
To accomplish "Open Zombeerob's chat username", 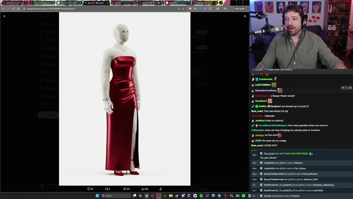I will pyautogui.click(x=266, y=79).
